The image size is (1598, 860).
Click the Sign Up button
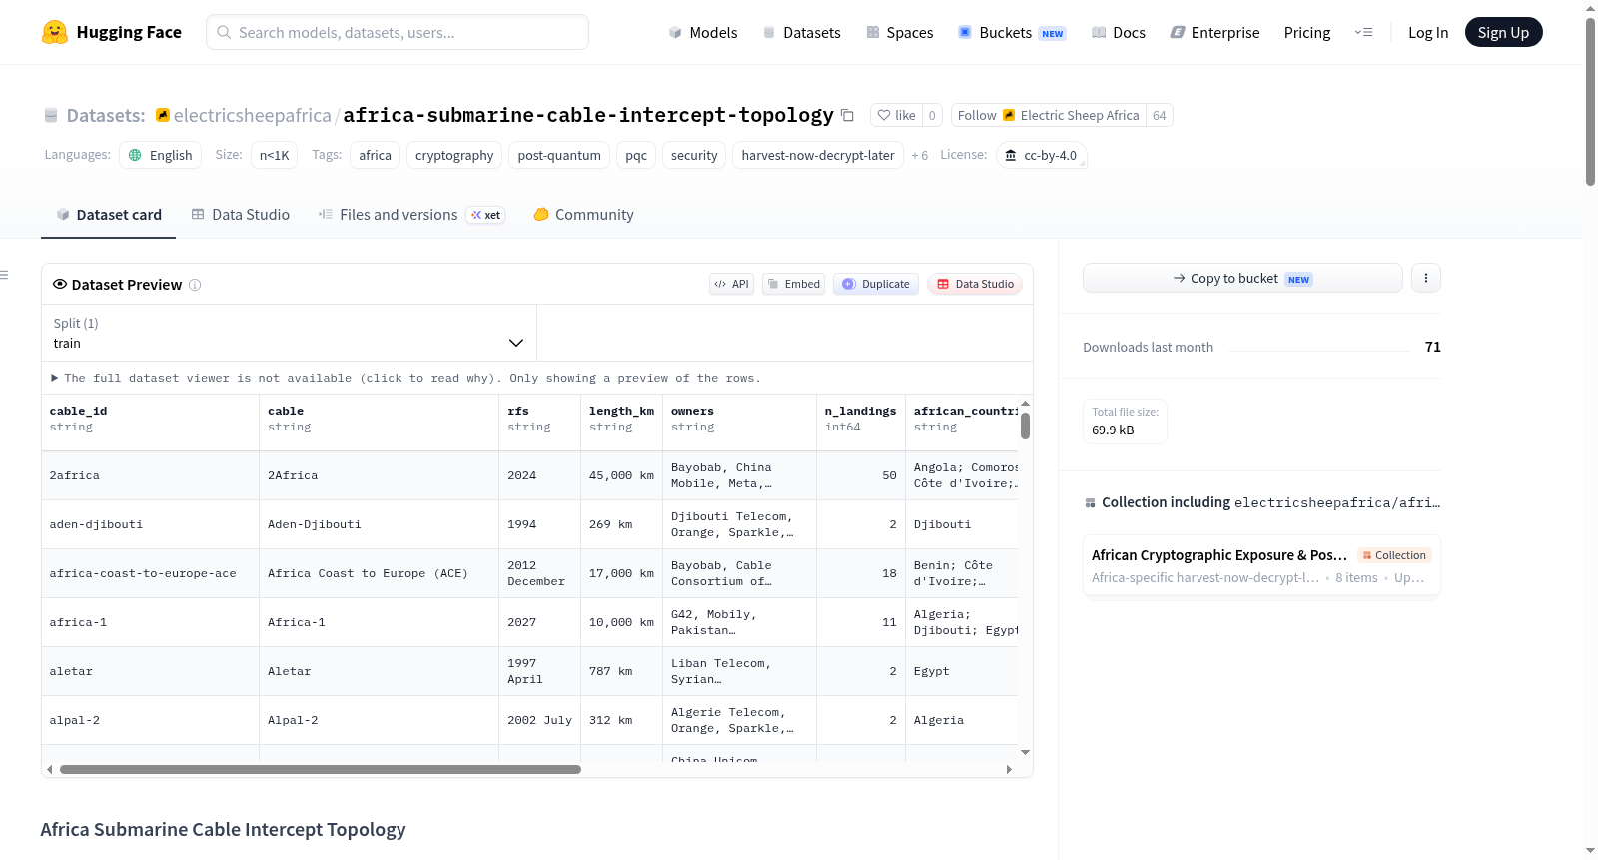point(1504,32)
